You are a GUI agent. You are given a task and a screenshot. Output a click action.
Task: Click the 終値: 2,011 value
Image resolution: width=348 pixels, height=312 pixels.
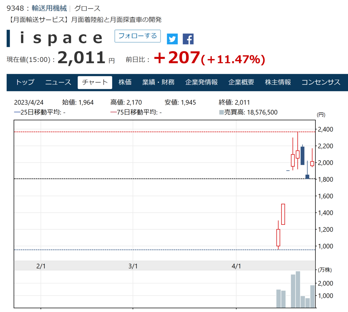(x=234, y=102)
